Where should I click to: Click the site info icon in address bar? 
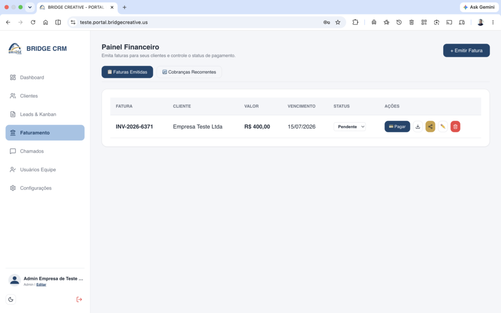point(73,22)
